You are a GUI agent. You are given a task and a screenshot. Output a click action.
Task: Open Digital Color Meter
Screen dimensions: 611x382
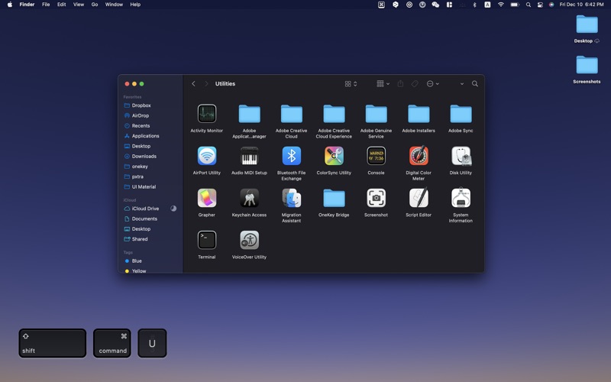coord(419,156)
